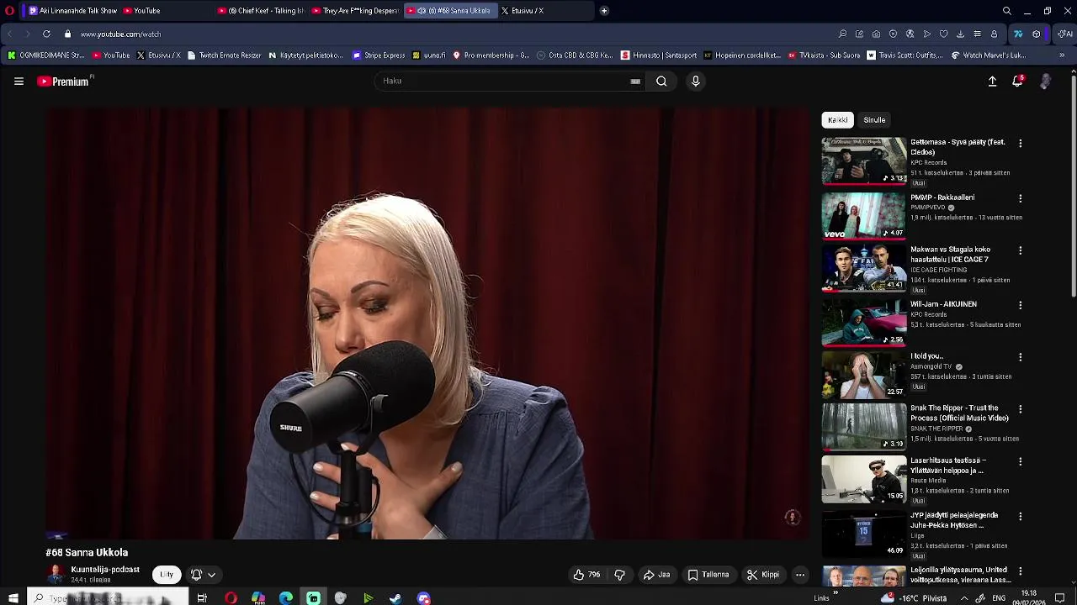Open Microsoft Edge from the taskbar
Viewport: 1077px width, 605px height.
[x=286, y=598]
